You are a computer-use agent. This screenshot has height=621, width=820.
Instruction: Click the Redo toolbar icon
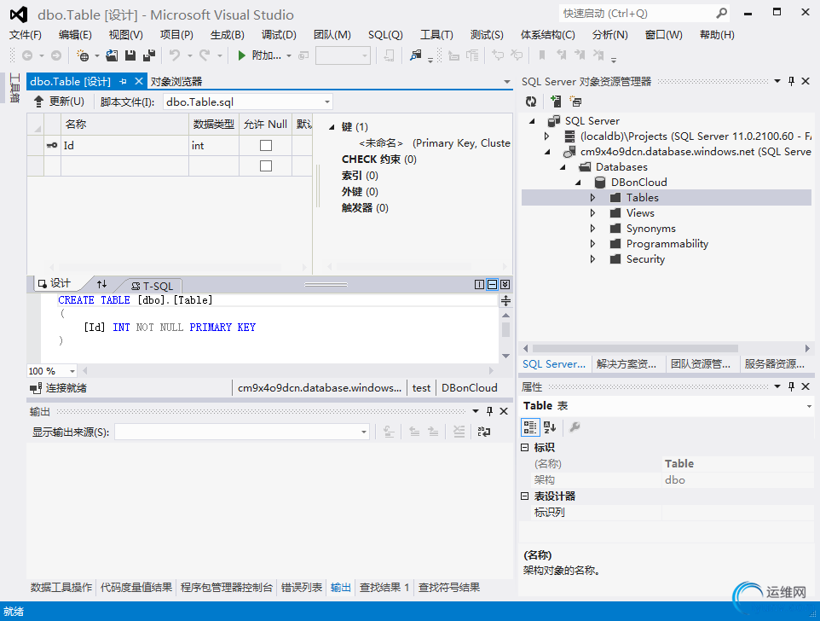[205, 55]
